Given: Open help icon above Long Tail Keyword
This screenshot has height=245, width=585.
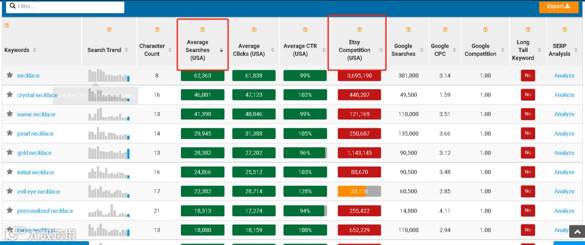Looking at the screenshot, I should pos(528,29).
